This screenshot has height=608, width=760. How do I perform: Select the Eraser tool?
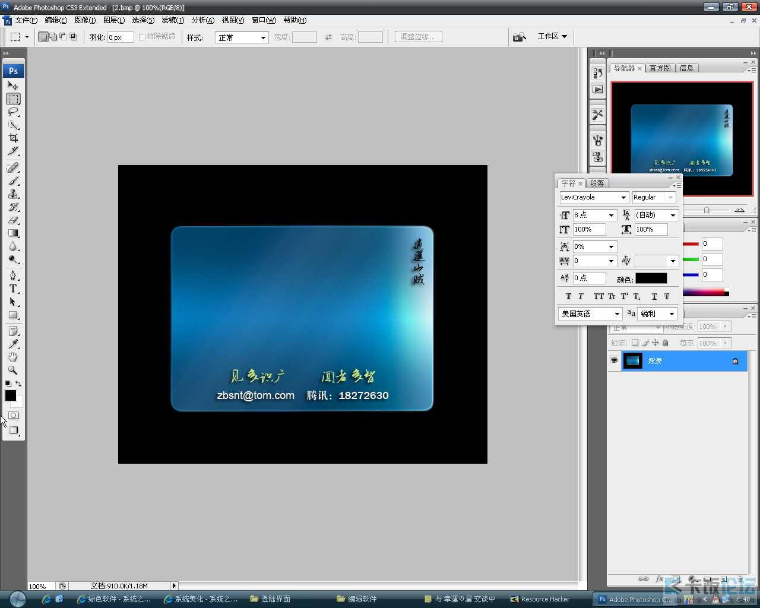click(13, 220)
